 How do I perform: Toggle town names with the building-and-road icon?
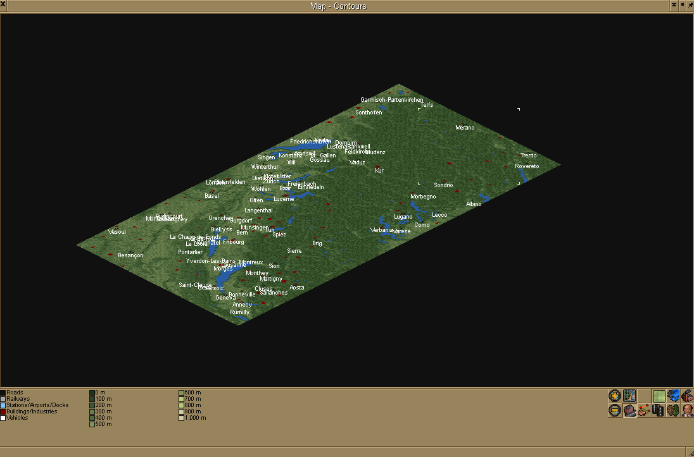pyautogui.click(x=629, y=410)
